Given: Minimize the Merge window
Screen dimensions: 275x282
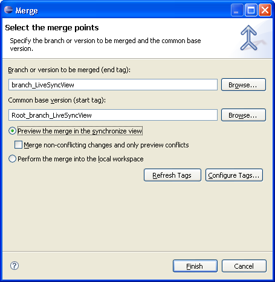Looking at the screenshot, I should (x=237, y=10).
